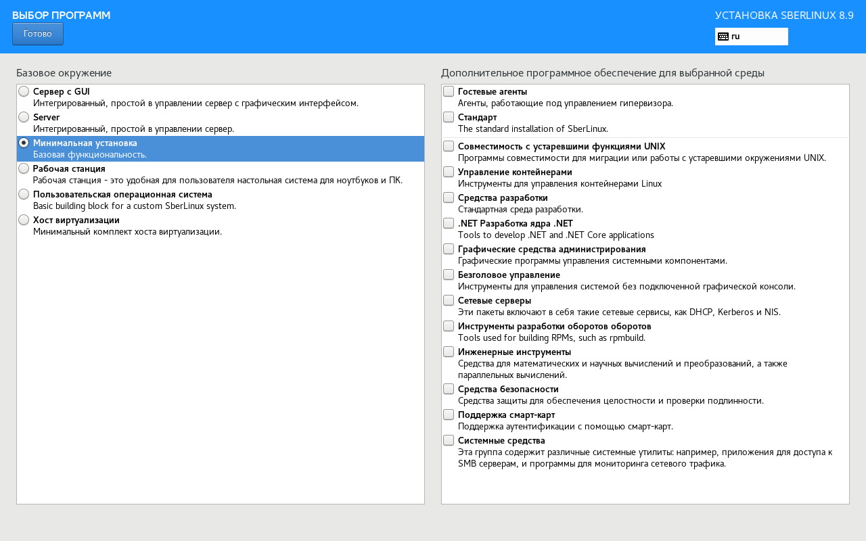The image size is (866, 541).
Task: Open the ru keyboard layout selector
Action: pos(751,37)
